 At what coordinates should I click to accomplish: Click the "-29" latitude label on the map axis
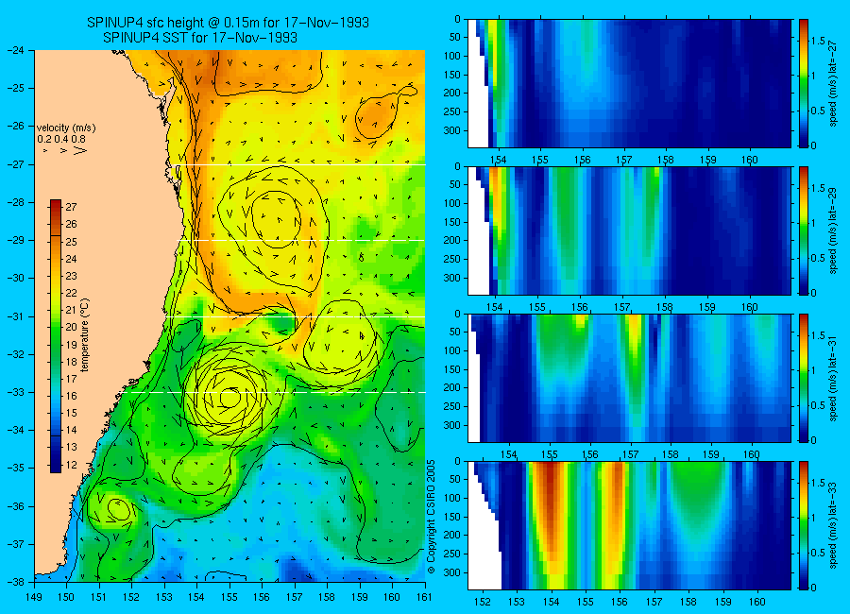click(x=16, y=240)
